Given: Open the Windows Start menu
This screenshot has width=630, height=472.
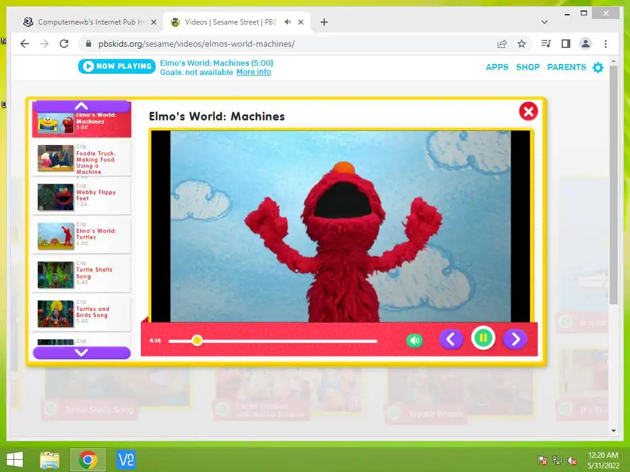Looking at the screenshot, I should pos(15,460).
